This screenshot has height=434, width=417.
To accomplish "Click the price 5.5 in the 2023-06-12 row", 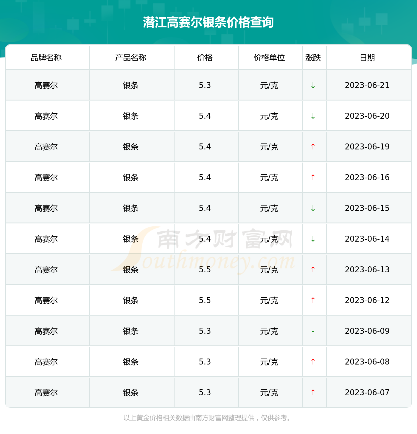I will point(205,300).
